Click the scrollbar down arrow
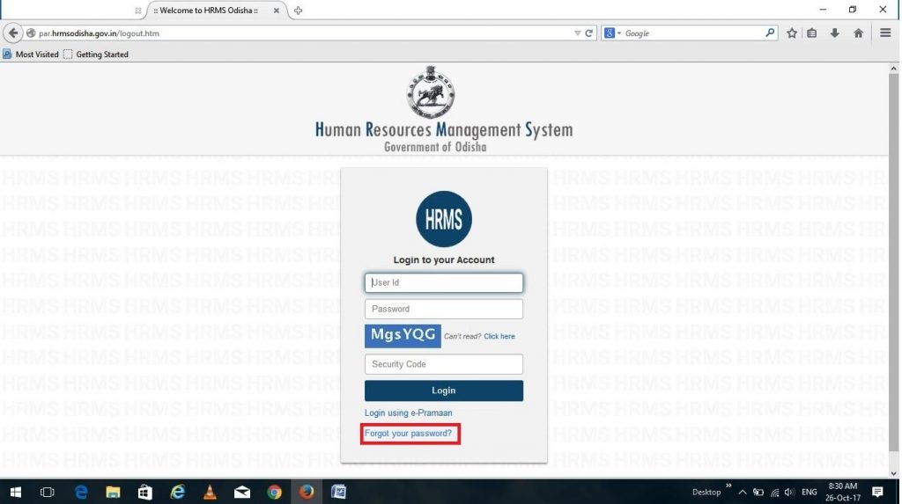Viewport: 902px width, 504px height. [893, 473]
